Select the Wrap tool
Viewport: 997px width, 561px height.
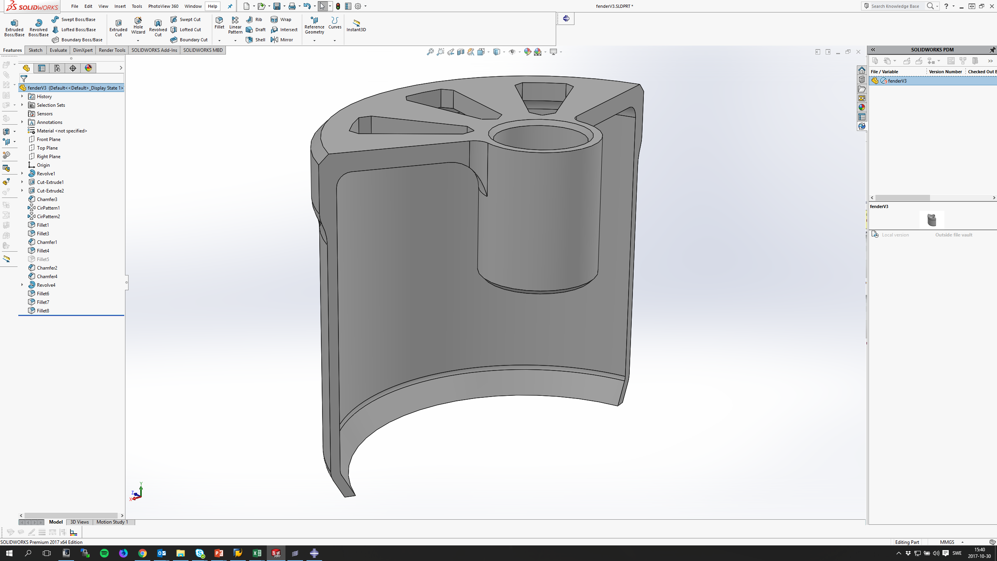[x=281, y=19]
